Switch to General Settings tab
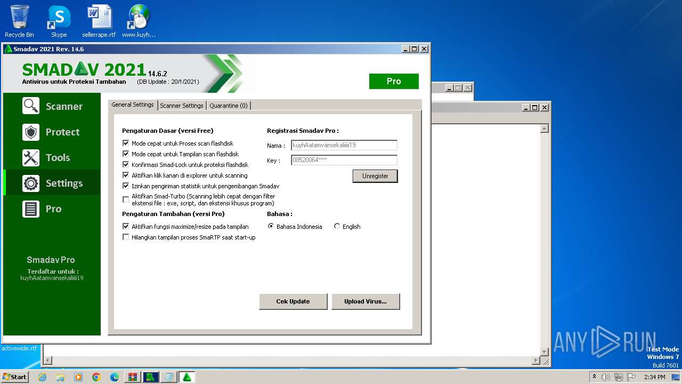The image size is (682, 384). (133, 105)
